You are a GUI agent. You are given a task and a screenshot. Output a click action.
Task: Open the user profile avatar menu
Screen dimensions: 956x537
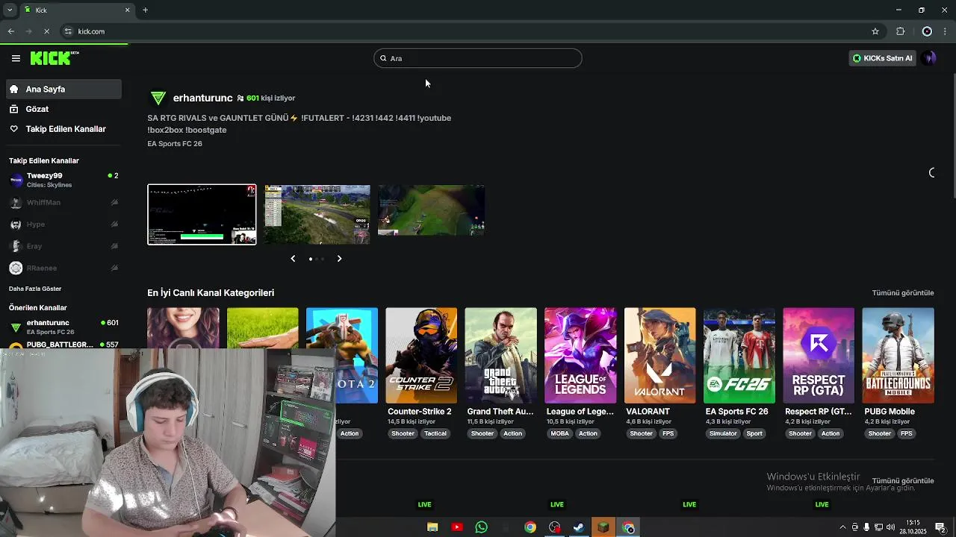[x=929, y=58]
